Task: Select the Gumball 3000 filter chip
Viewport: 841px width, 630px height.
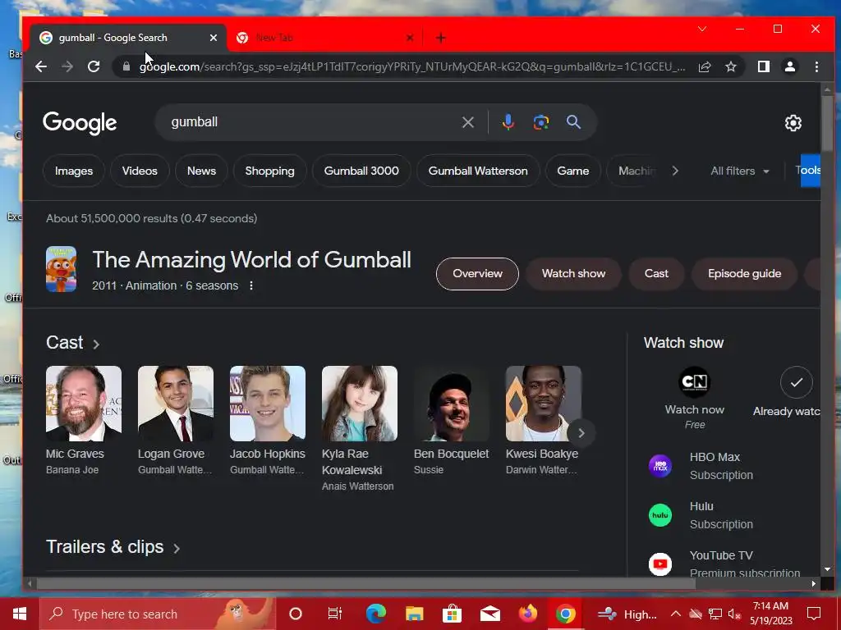Action: pos(361,171)
